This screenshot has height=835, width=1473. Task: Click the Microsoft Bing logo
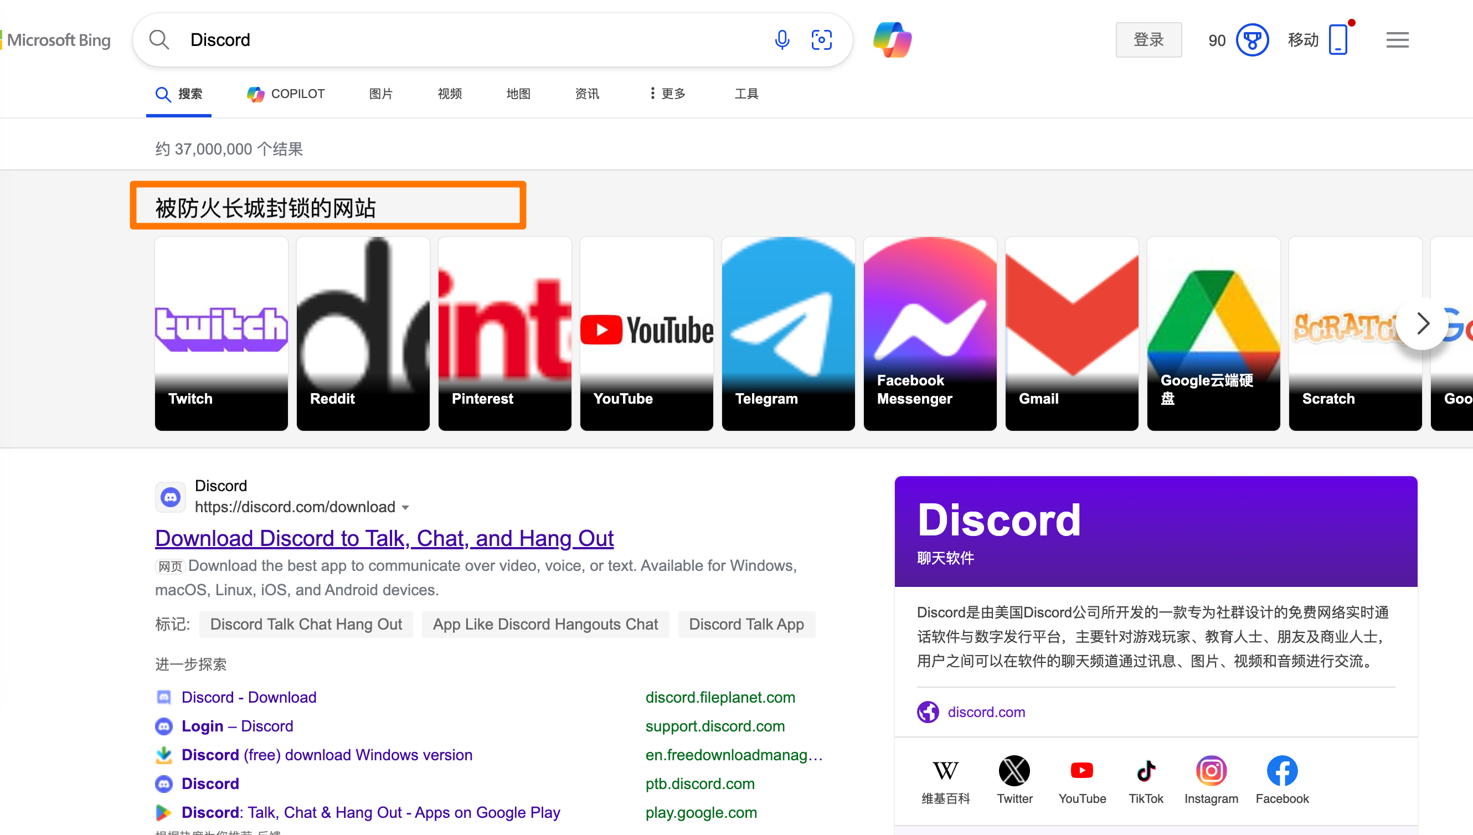point(56,40)
